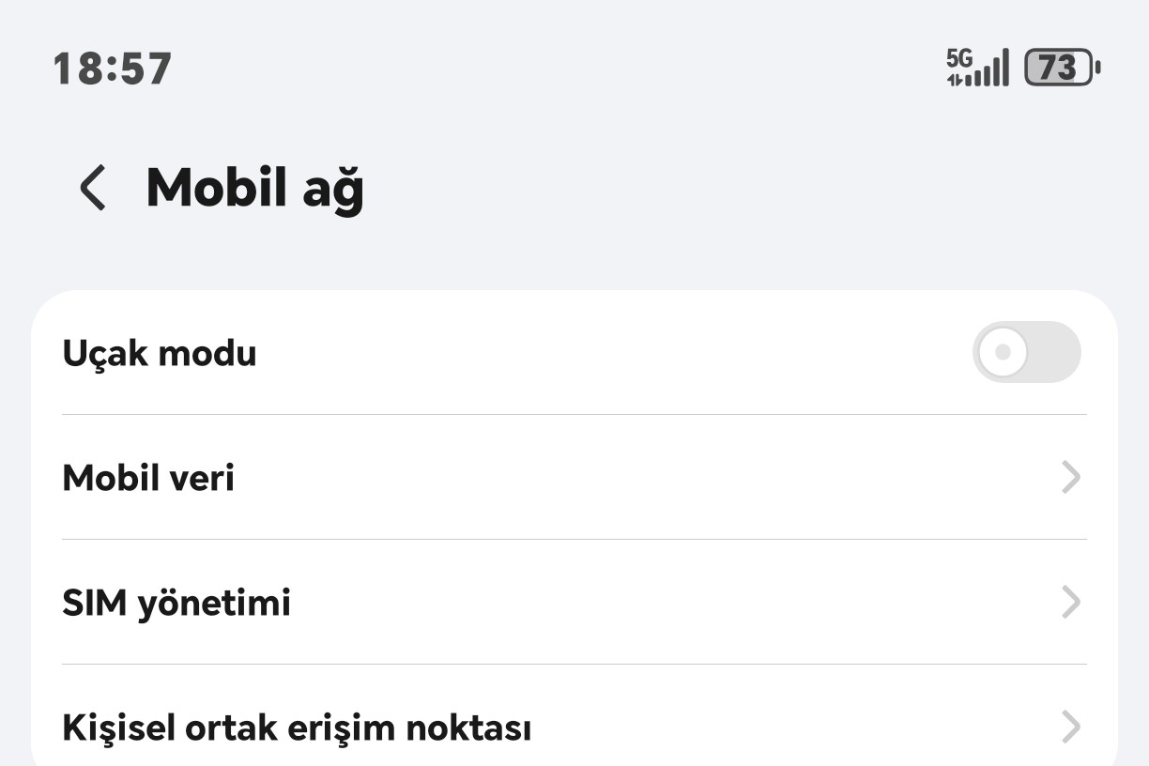Tap the Mobil ağ page title
The width and height of the screenshot is (1149, 766).
[x=254, y=188]
